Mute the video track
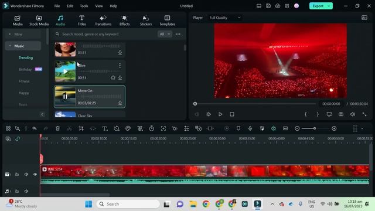This screenshot has width=375, height=211. [x=26, y=175]
